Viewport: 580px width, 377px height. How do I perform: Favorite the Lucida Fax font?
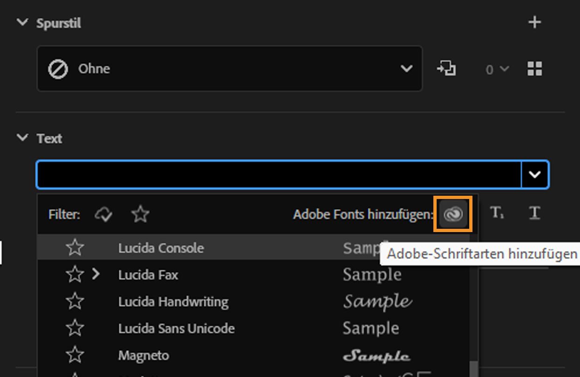coord(75,274)
